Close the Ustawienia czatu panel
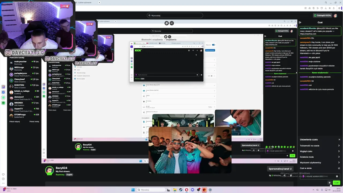 [339, 140]
